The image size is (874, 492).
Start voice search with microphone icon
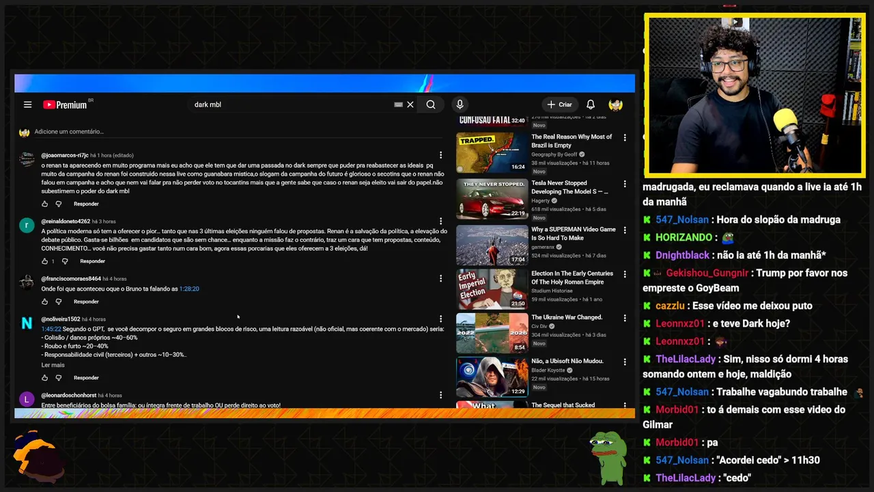click(x=460, y=105)
